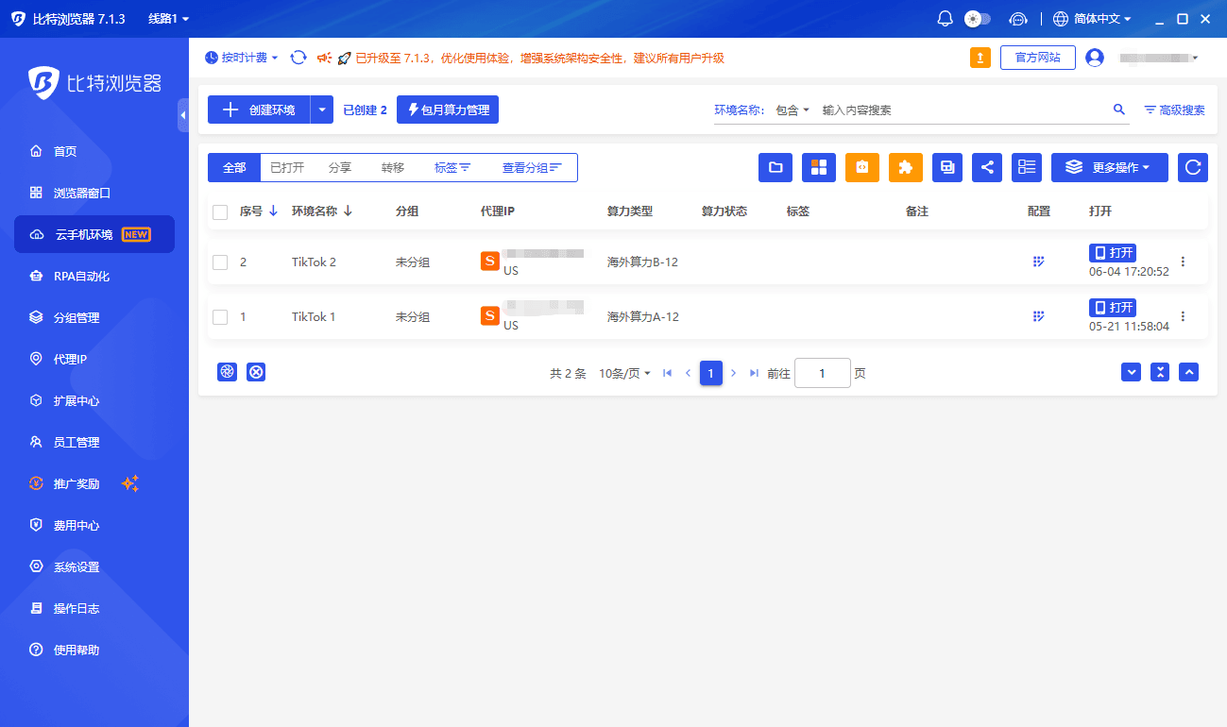The width and height of the screenshot is (1227, 727).
Task: Focus the 输入内容搜索 search field
Action: coord(963,110)
